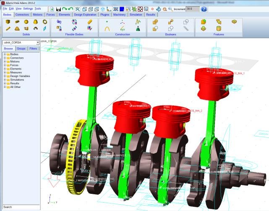Click the top-left Booleans icon

tap(155, 22)
